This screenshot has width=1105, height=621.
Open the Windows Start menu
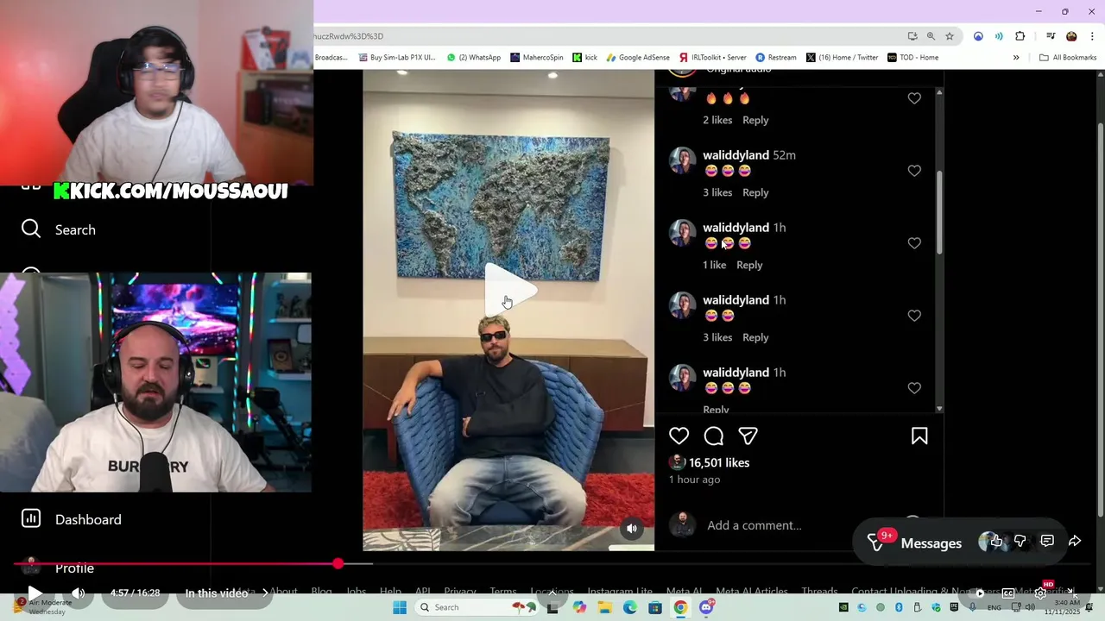(x=400, y=607)
